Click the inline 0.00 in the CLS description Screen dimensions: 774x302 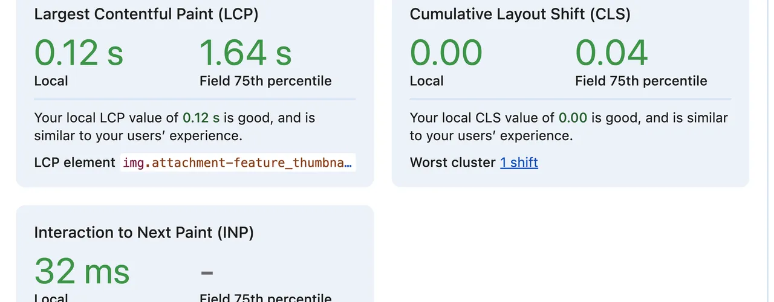point(573,118)
